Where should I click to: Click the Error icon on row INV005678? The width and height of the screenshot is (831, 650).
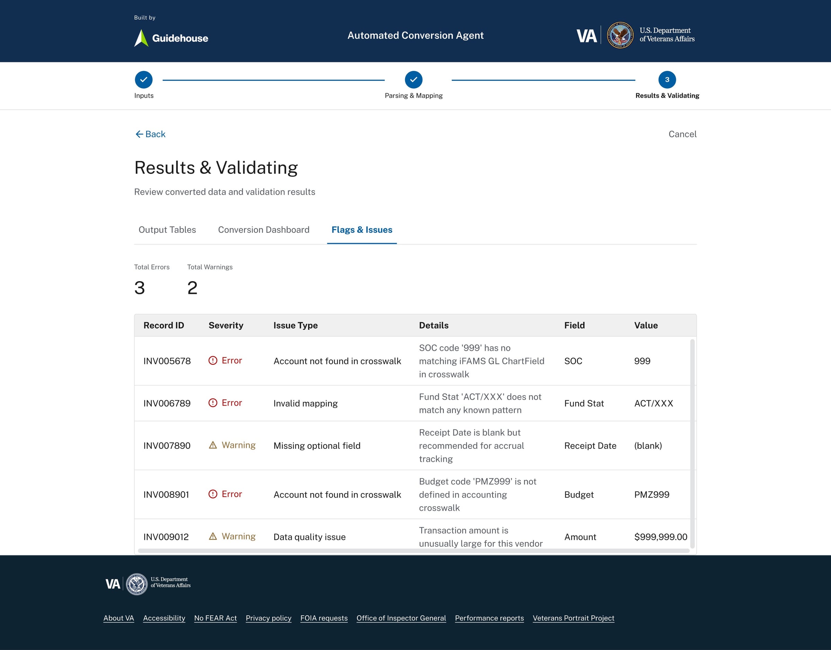click(x=213, y=360)
